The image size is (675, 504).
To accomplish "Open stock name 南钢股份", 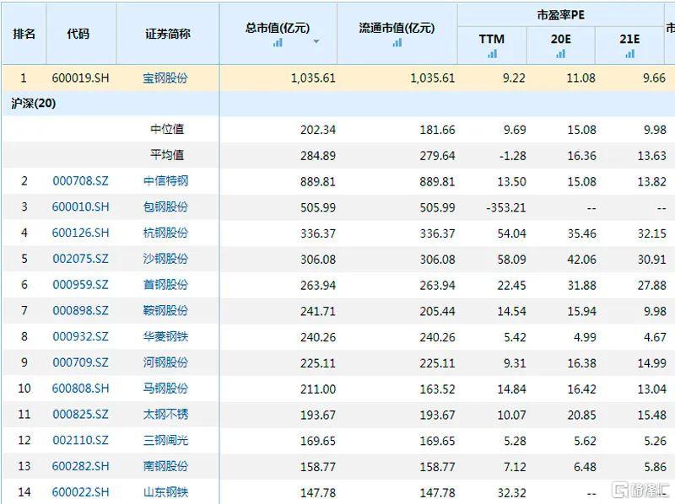I will point(165,466).
